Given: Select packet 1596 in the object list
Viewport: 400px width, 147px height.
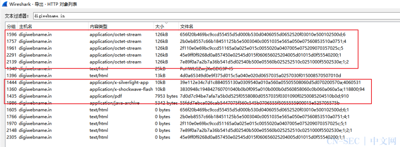Looking at the screenshot, I should (11, 34).
